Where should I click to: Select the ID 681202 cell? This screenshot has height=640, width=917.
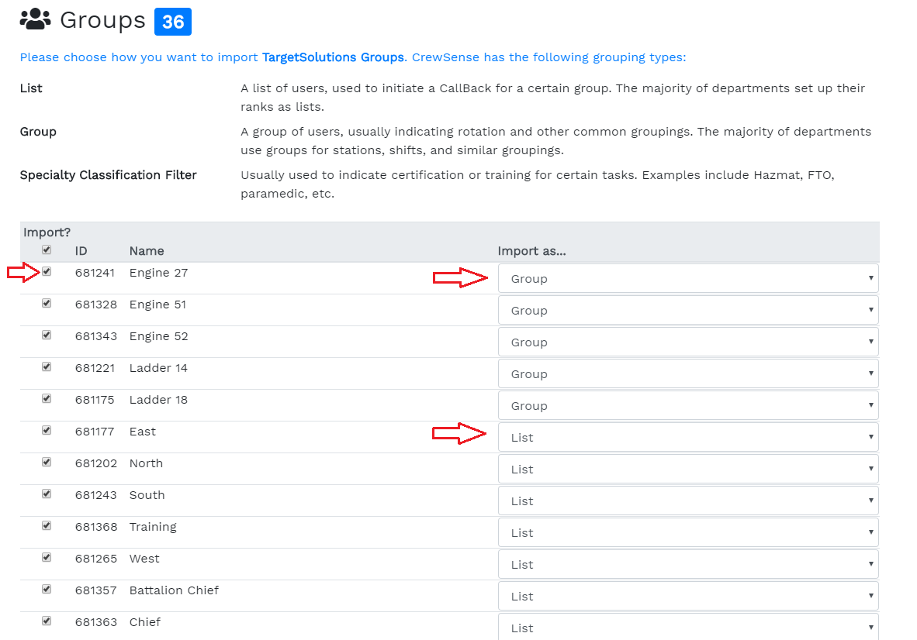click(x=96, y=463)
